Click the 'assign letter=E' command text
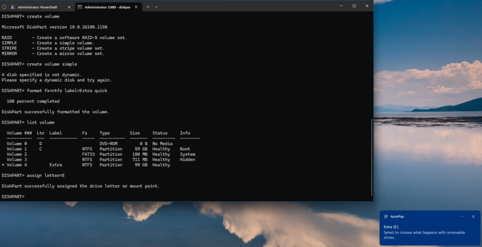This screenshot has width=482, height=247. click(x=46, y=175)
